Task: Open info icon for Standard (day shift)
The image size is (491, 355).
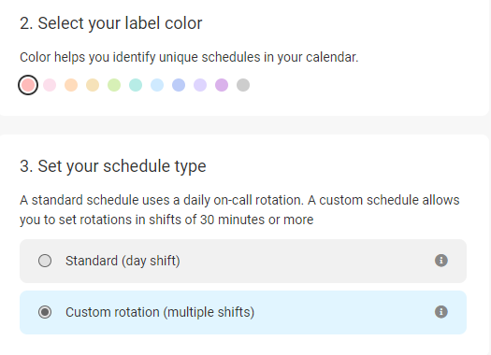Action: pos(440,261)
